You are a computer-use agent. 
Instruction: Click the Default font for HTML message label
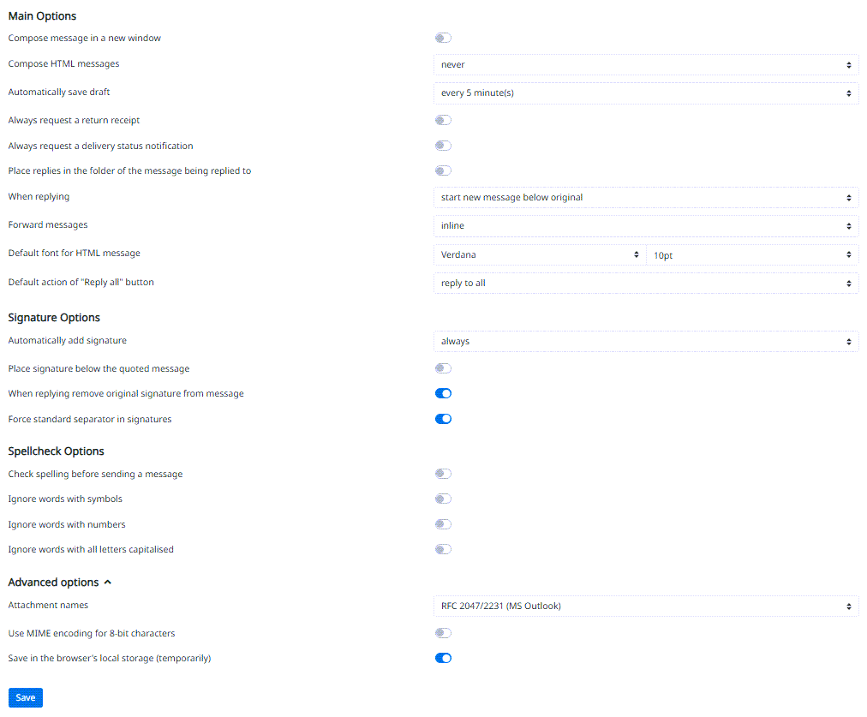(x=74, y=253)
